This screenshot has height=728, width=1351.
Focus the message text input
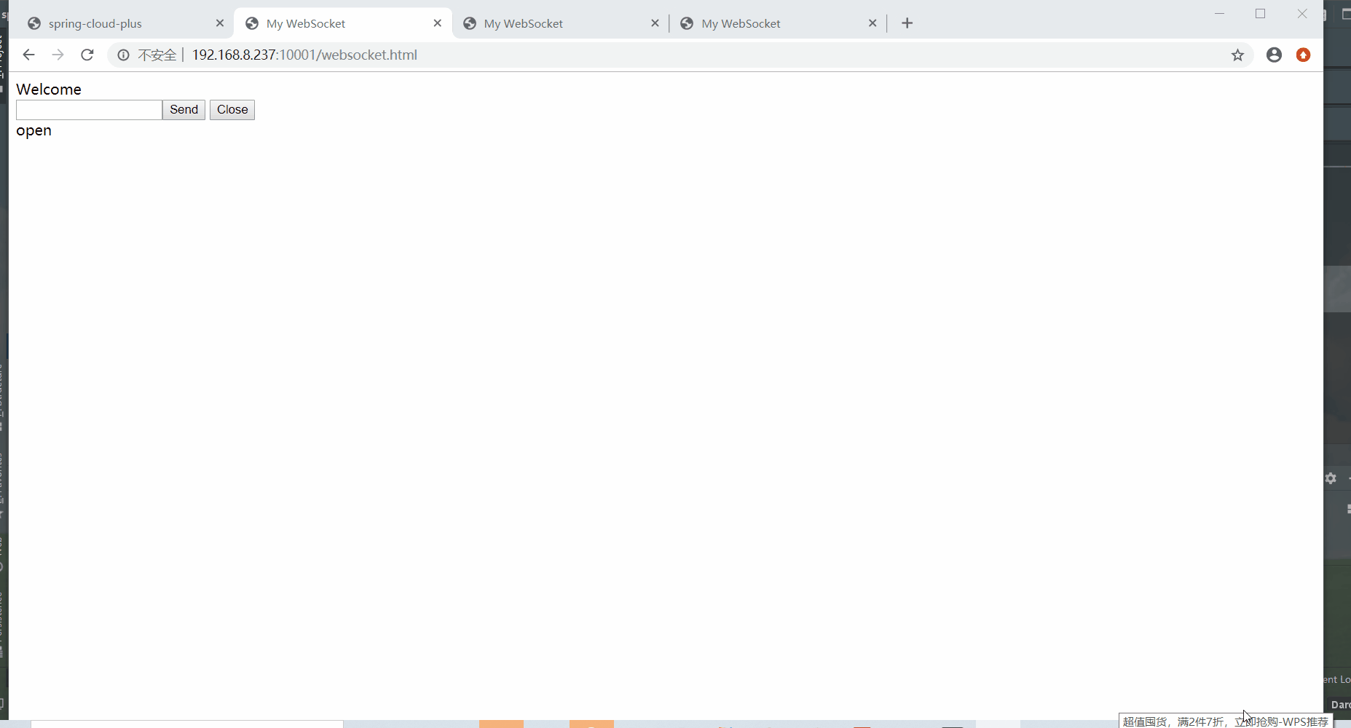point(89,110)
